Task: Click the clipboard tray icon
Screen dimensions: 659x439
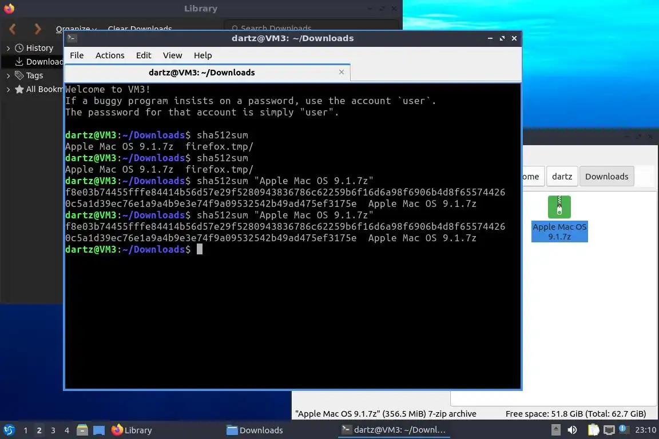Action: [593, 430]
